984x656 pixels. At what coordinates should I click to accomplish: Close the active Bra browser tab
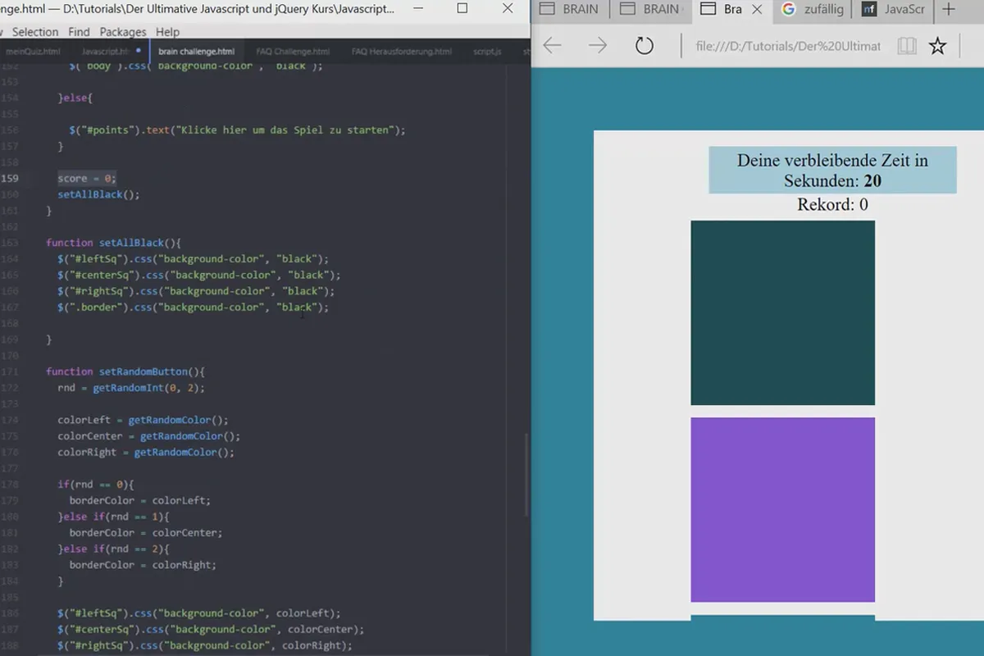pos(757,10)
